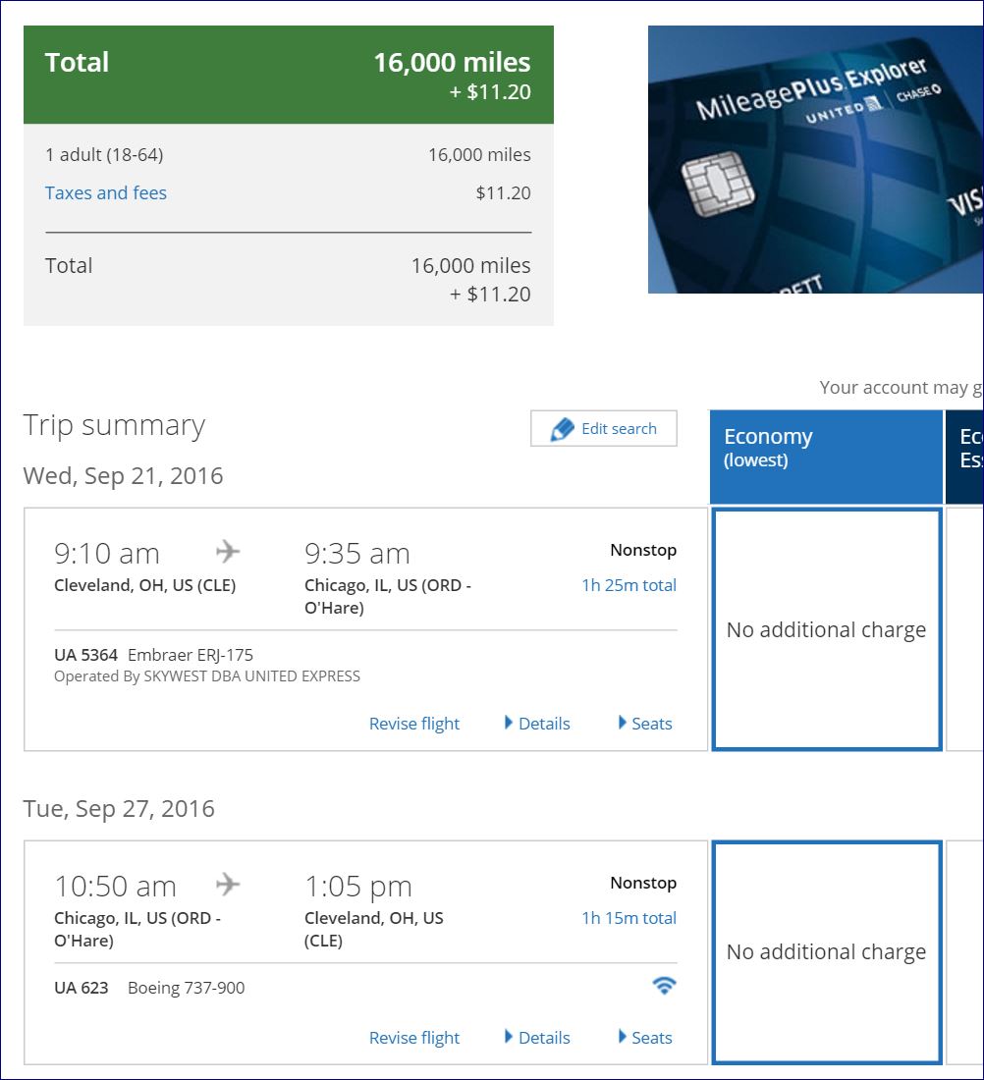Click the MileagePlus Explorer card advertisement
The height and width of the screenshot is (1080, 984).
pos(815,159)
